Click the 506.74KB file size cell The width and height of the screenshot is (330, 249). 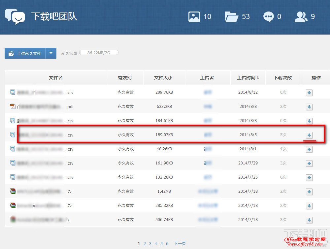coord(164,220)
